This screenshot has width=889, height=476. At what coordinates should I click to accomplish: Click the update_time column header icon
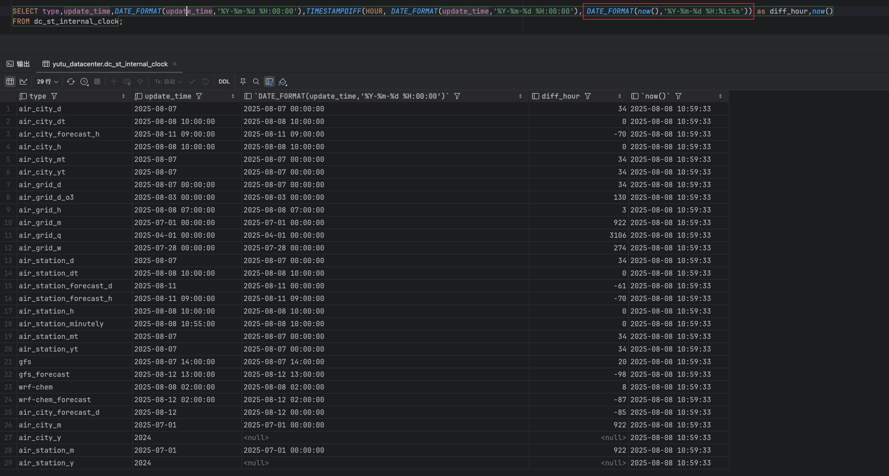click(x=138, y=96)
